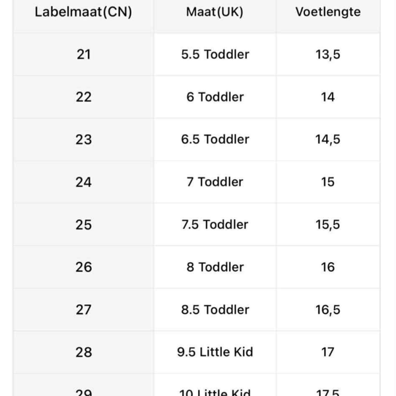Select label size 25 cell
This screenshot has height=396, width=396.
coord(84,224)
